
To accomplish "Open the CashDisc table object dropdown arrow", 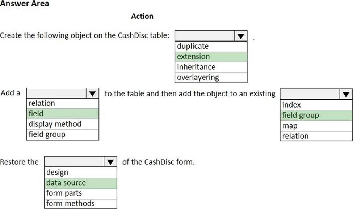I will click(240, 36).
